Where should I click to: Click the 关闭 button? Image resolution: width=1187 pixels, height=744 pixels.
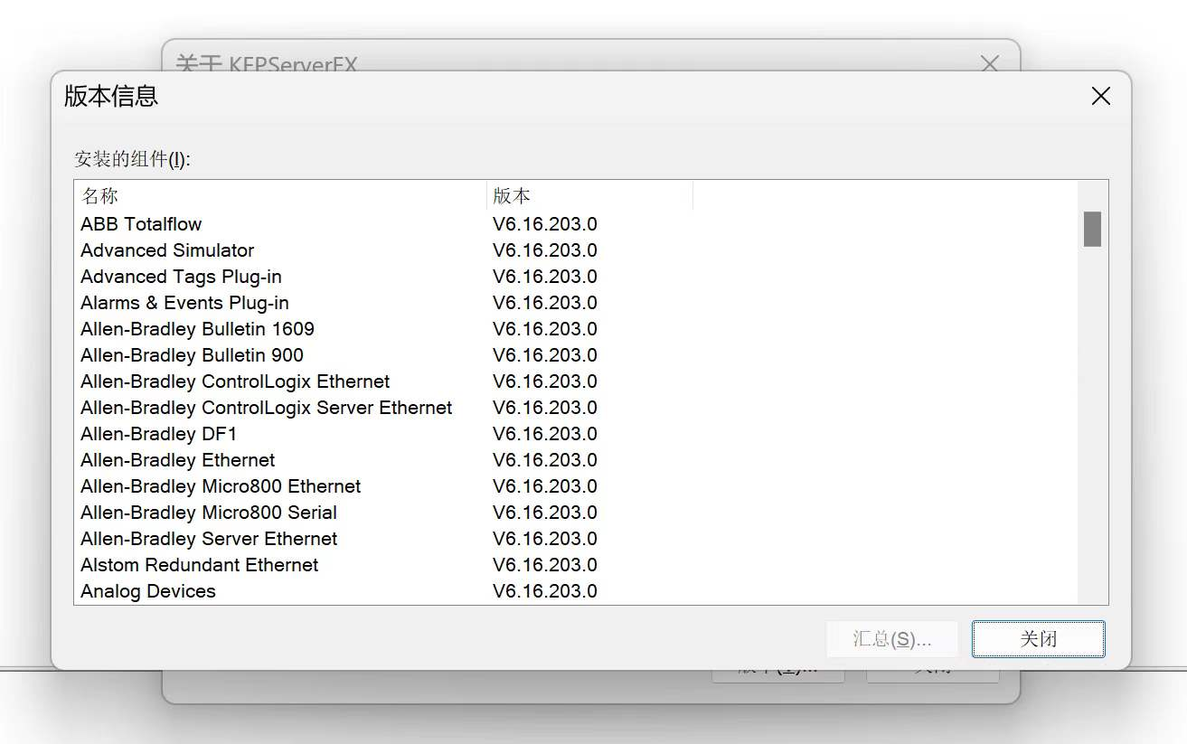pyautogui.click(x=1038, y=639)
